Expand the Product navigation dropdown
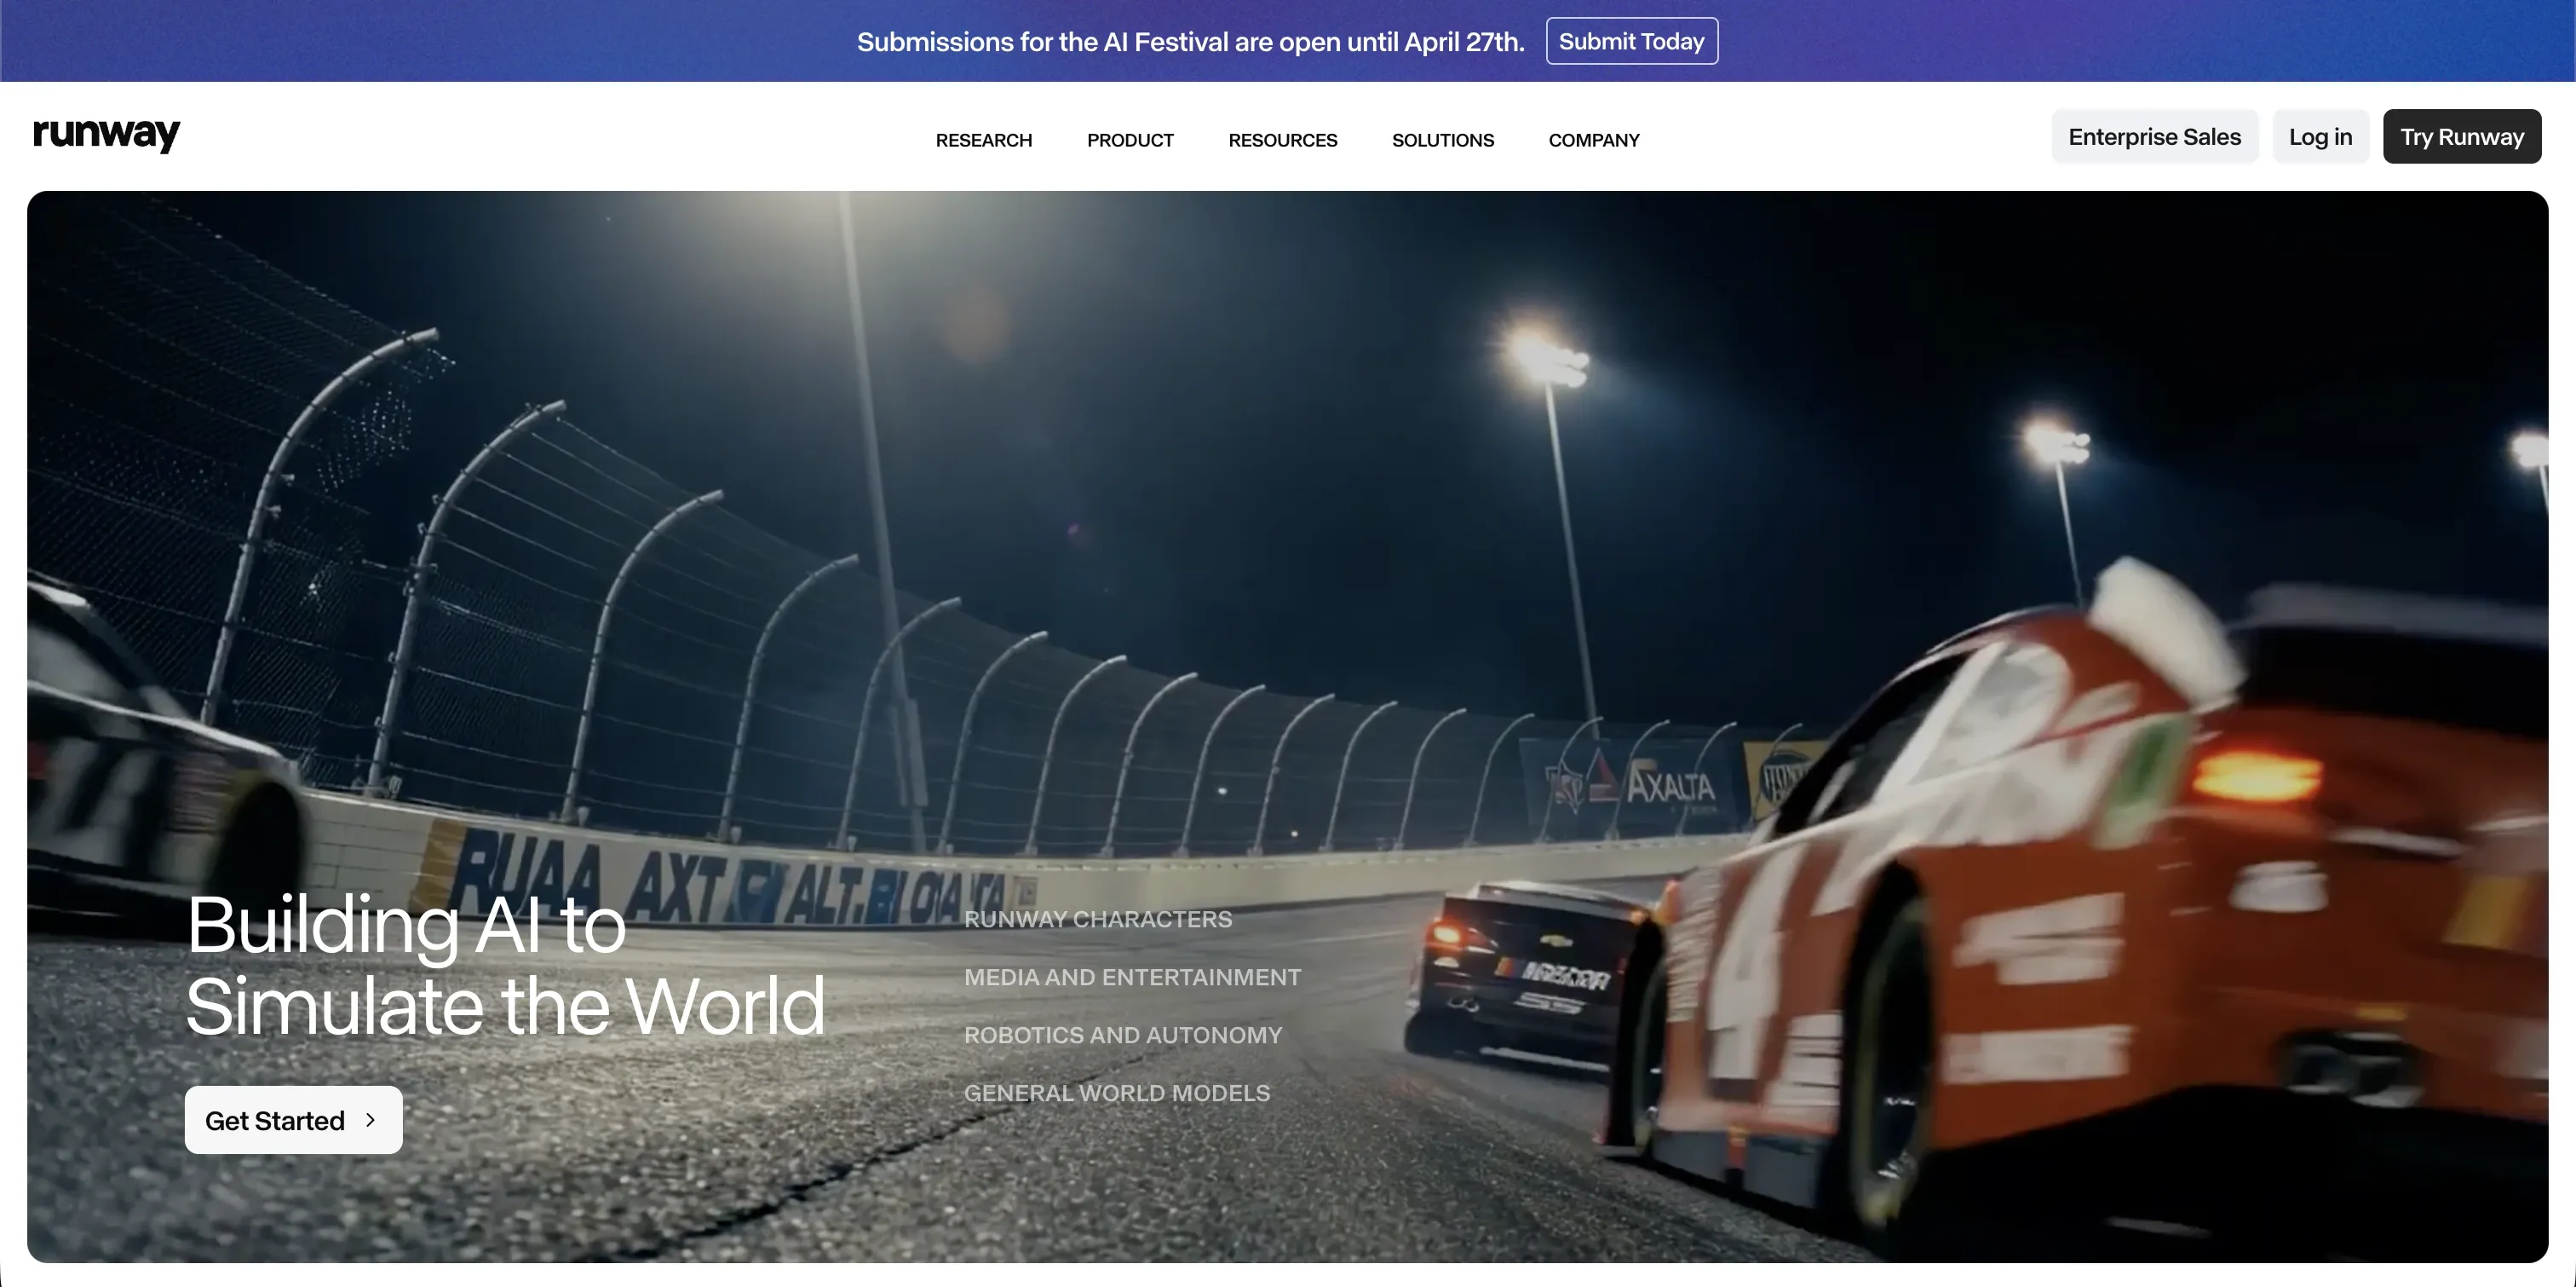Screen dimensions: 2576x1287 [x=1130, y=140]
